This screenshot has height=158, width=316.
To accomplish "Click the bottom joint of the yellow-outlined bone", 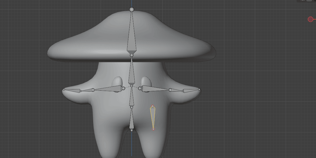I will coord(153,129).
